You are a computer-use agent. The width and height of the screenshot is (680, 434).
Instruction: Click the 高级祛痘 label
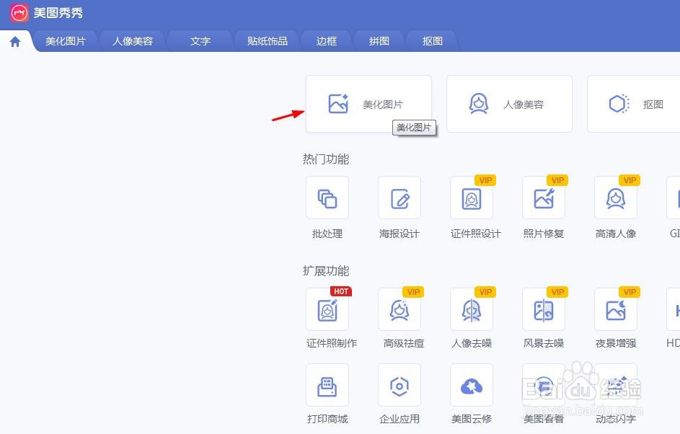coord(404,343)
